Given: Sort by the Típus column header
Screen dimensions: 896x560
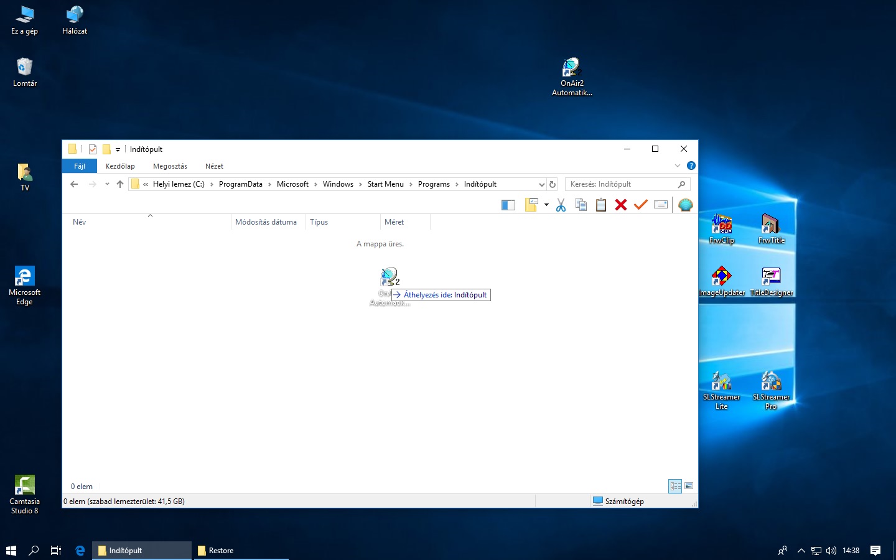Looking at the screenshot, I should tap(343, 222).
